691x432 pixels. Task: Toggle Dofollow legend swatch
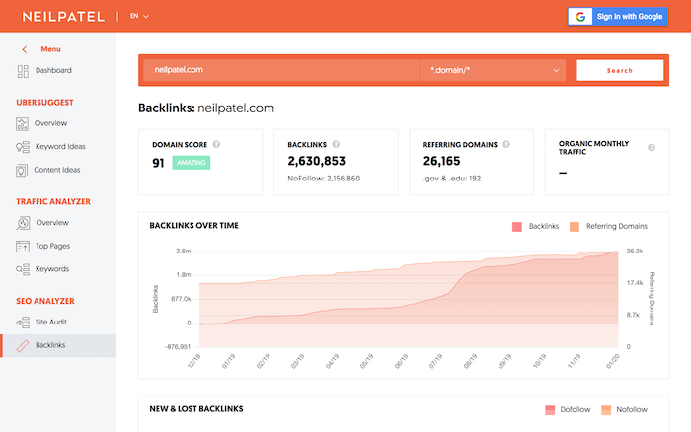550,410
